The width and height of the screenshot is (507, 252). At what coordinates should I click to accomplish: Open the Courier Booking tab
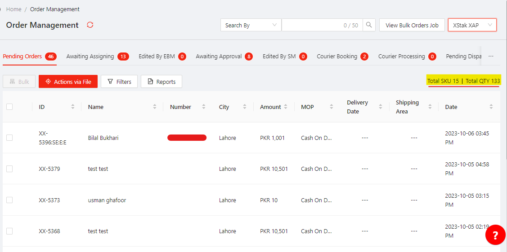pos(337,56)
